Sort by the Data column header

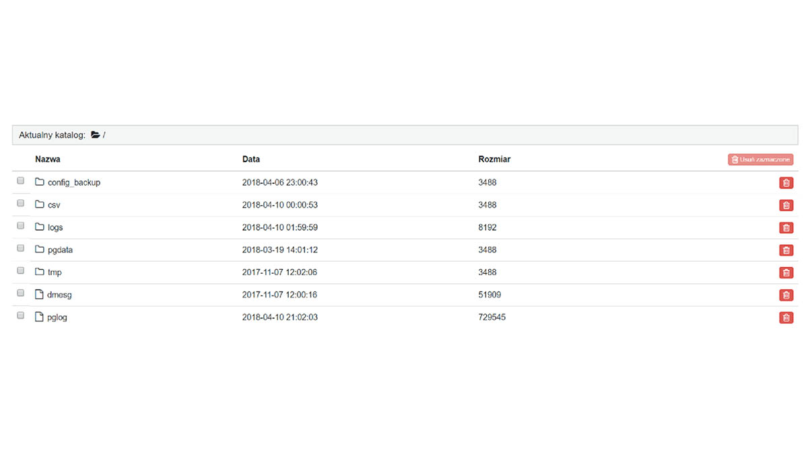250,159
